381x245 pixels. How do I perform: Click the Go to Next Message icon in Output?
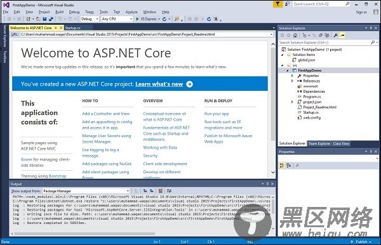pyautogui.click(x=152, y=191)
